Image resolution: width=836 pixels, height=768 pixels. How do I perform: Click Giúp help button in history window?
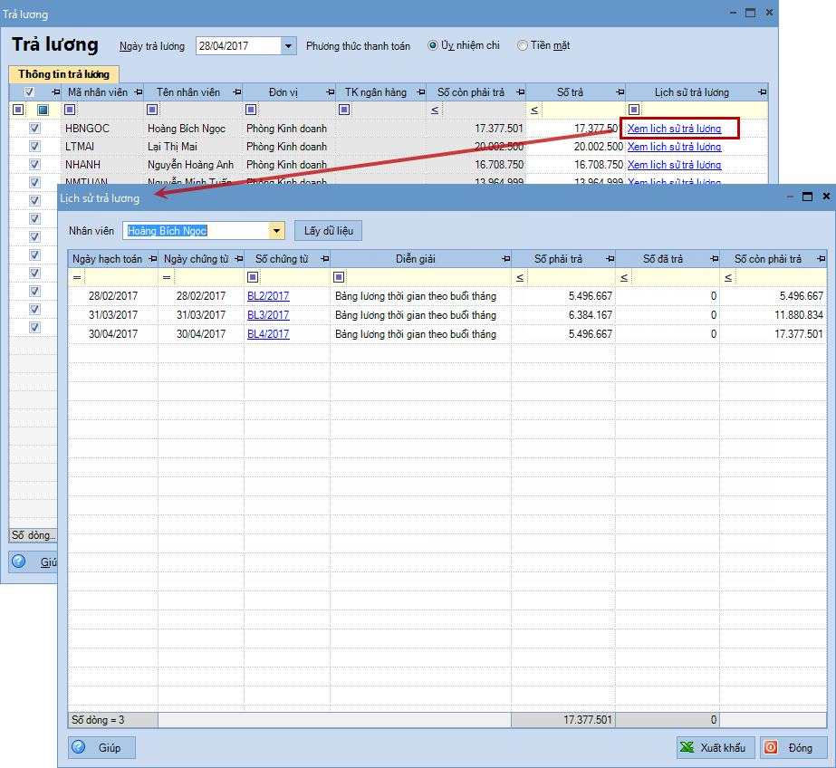(x=101, y=748)
